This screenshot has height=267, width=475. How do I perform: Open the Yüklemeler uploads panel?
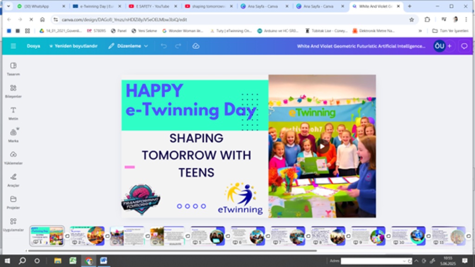coord(13,157)
